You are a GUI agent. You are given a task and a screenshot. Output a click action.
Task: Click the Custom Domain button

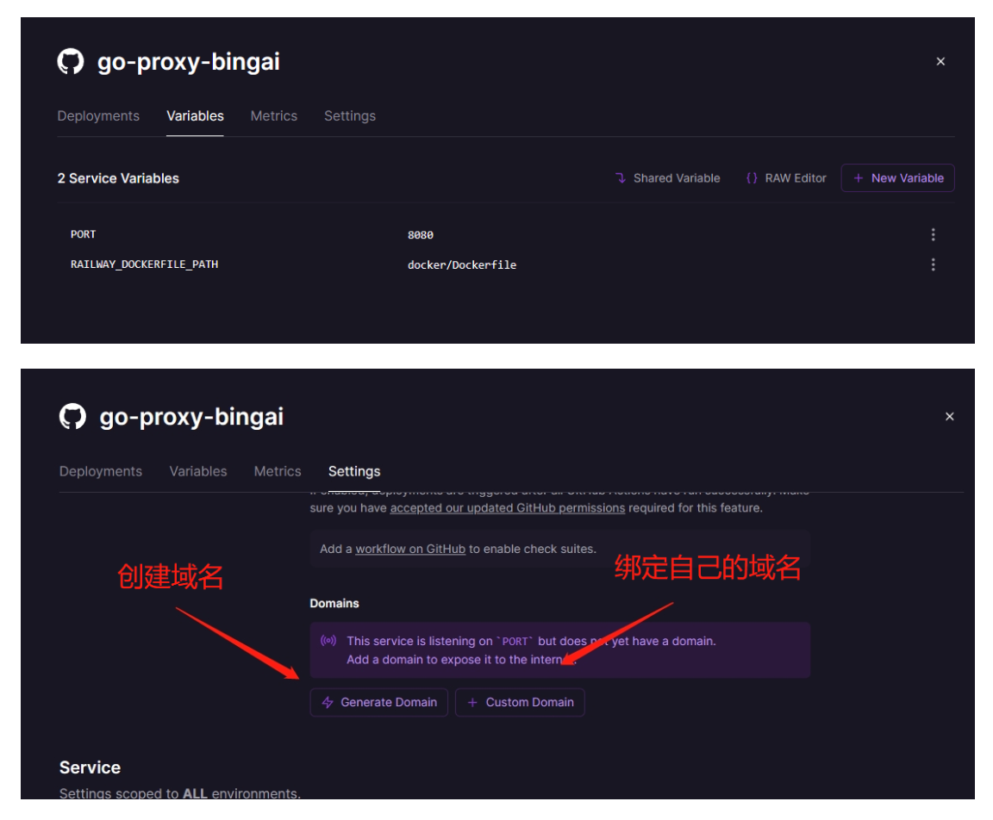(x=520, y=702)
